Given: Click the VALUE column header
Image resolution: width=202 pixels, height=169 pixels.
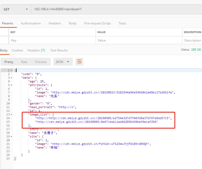Looking at the screenshot, I should (x=101, y=32).
